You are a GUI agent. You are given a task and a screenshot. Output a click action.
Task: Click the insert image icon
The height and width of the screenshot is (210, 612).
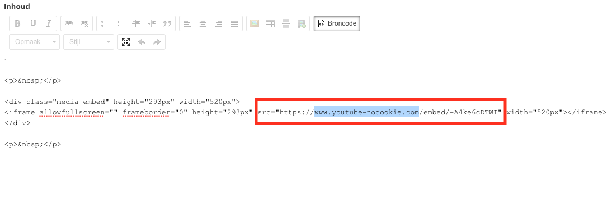click(x=255, y=23)
